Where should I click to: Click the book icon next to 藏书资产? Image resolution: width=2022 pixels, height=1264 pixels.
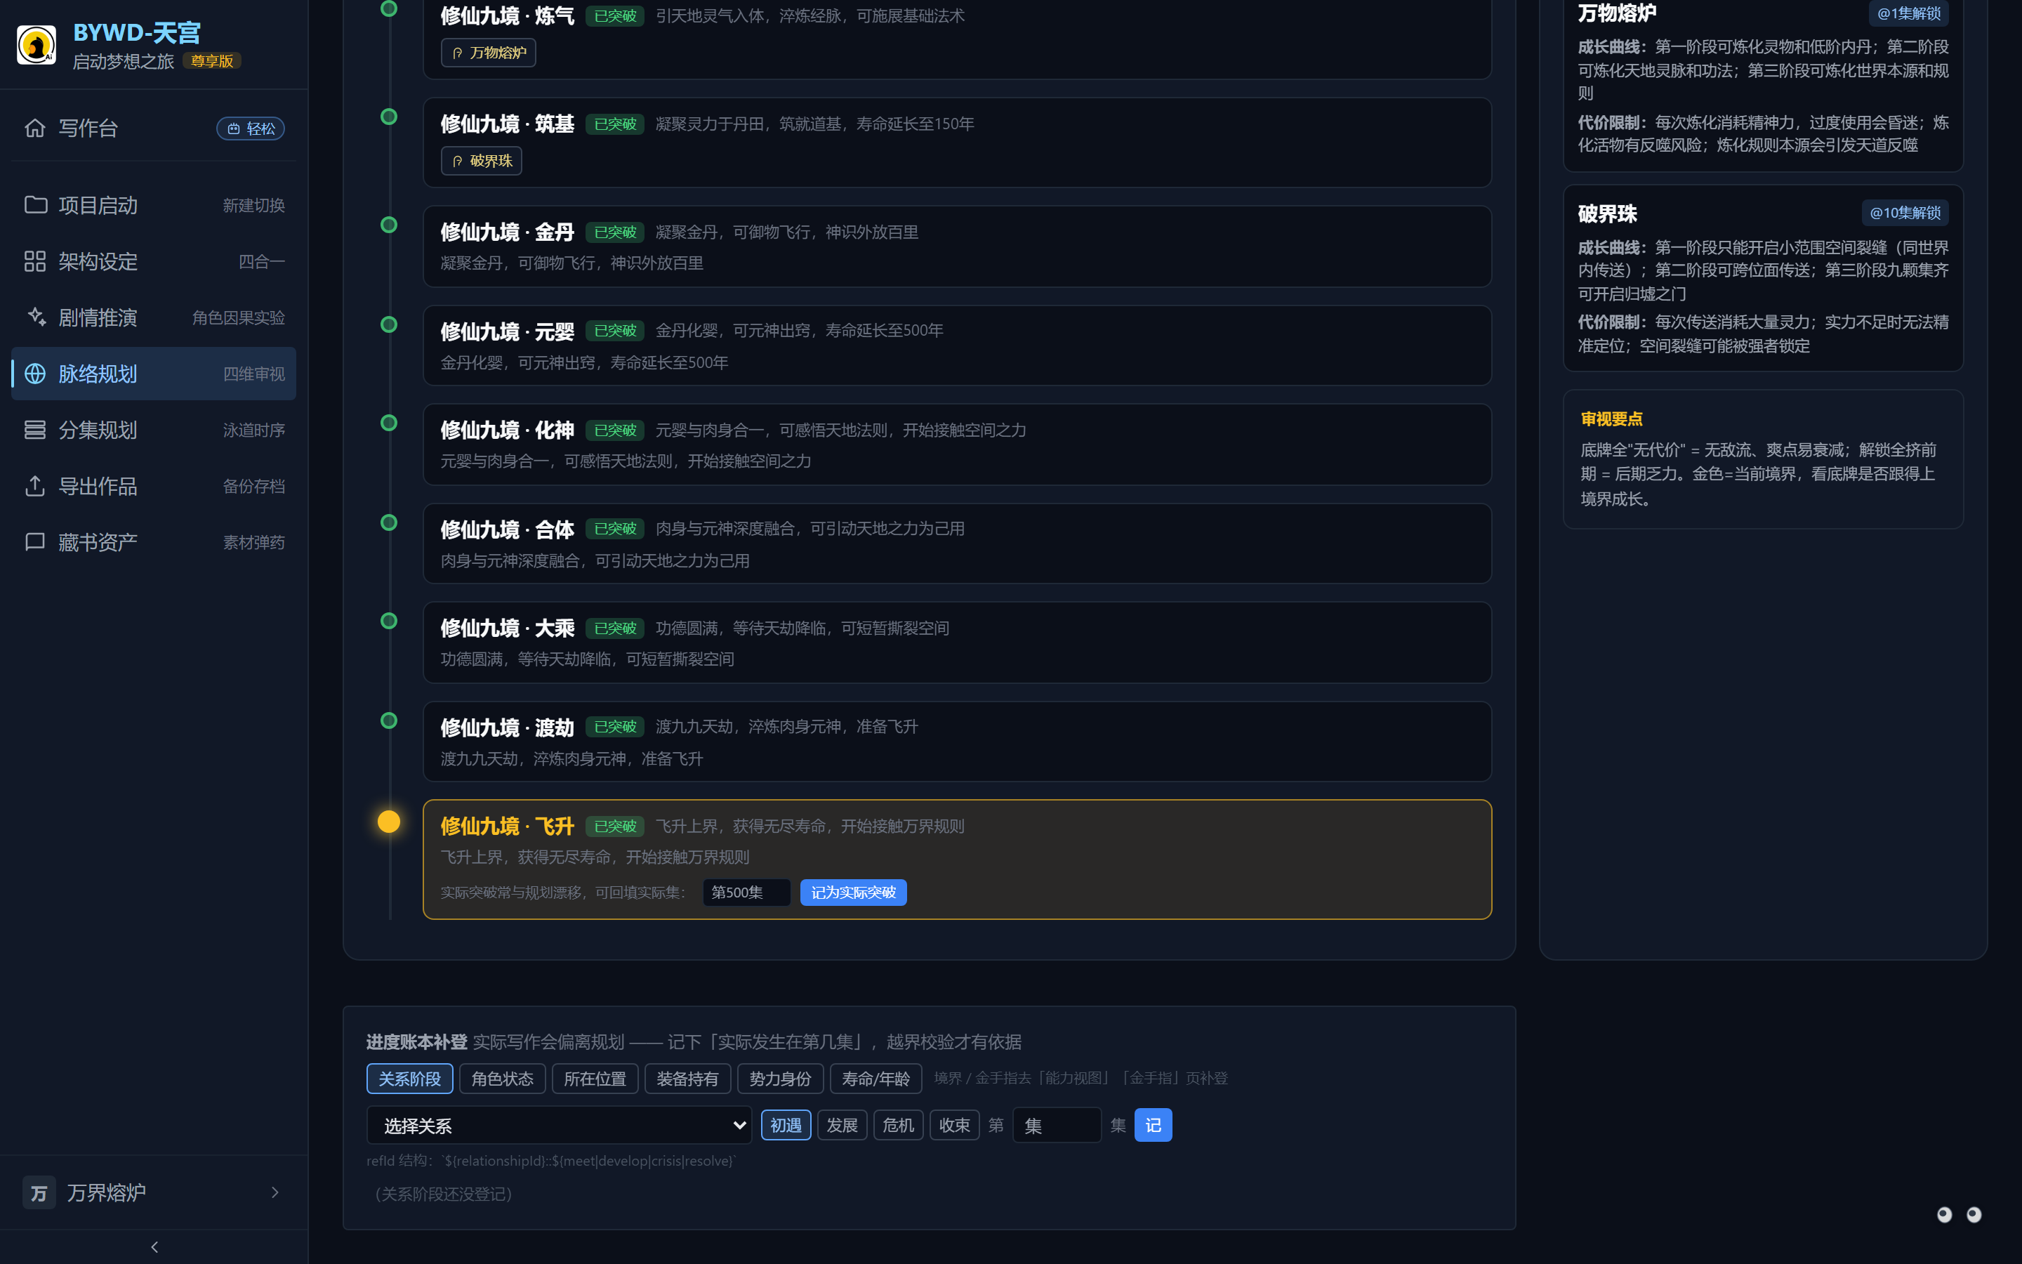pyautogui.click(x=35, y=543)
